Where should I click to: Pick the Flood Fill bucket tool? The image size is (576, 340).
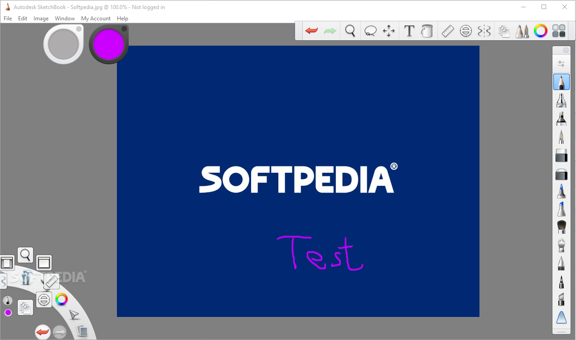tap(427, 31)
